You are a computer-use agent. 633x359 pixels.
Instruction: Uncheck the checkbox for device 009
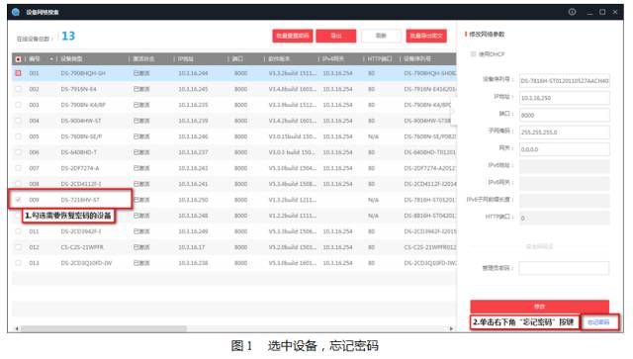[18, 200]
